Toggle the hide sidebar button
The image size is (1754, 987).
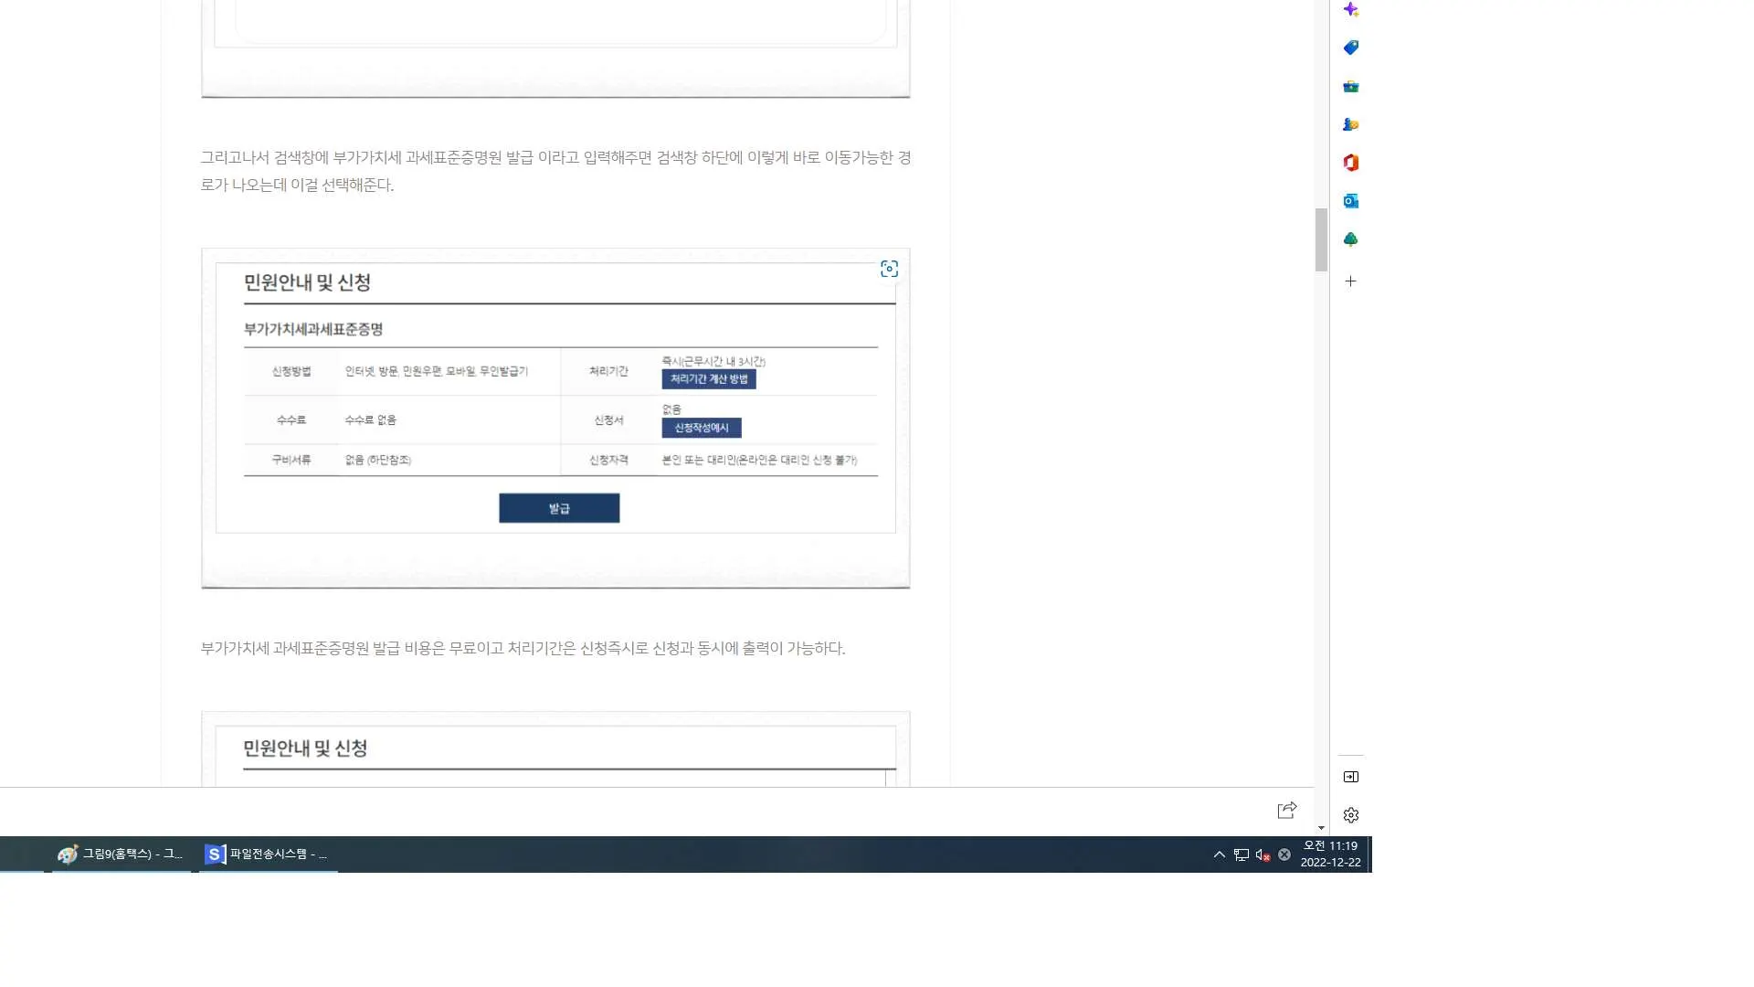pyautogui.click(x=1351, y=777)
